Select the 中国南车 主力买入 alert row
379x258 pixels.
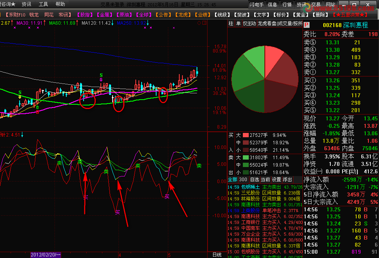[x=265, y=228]
